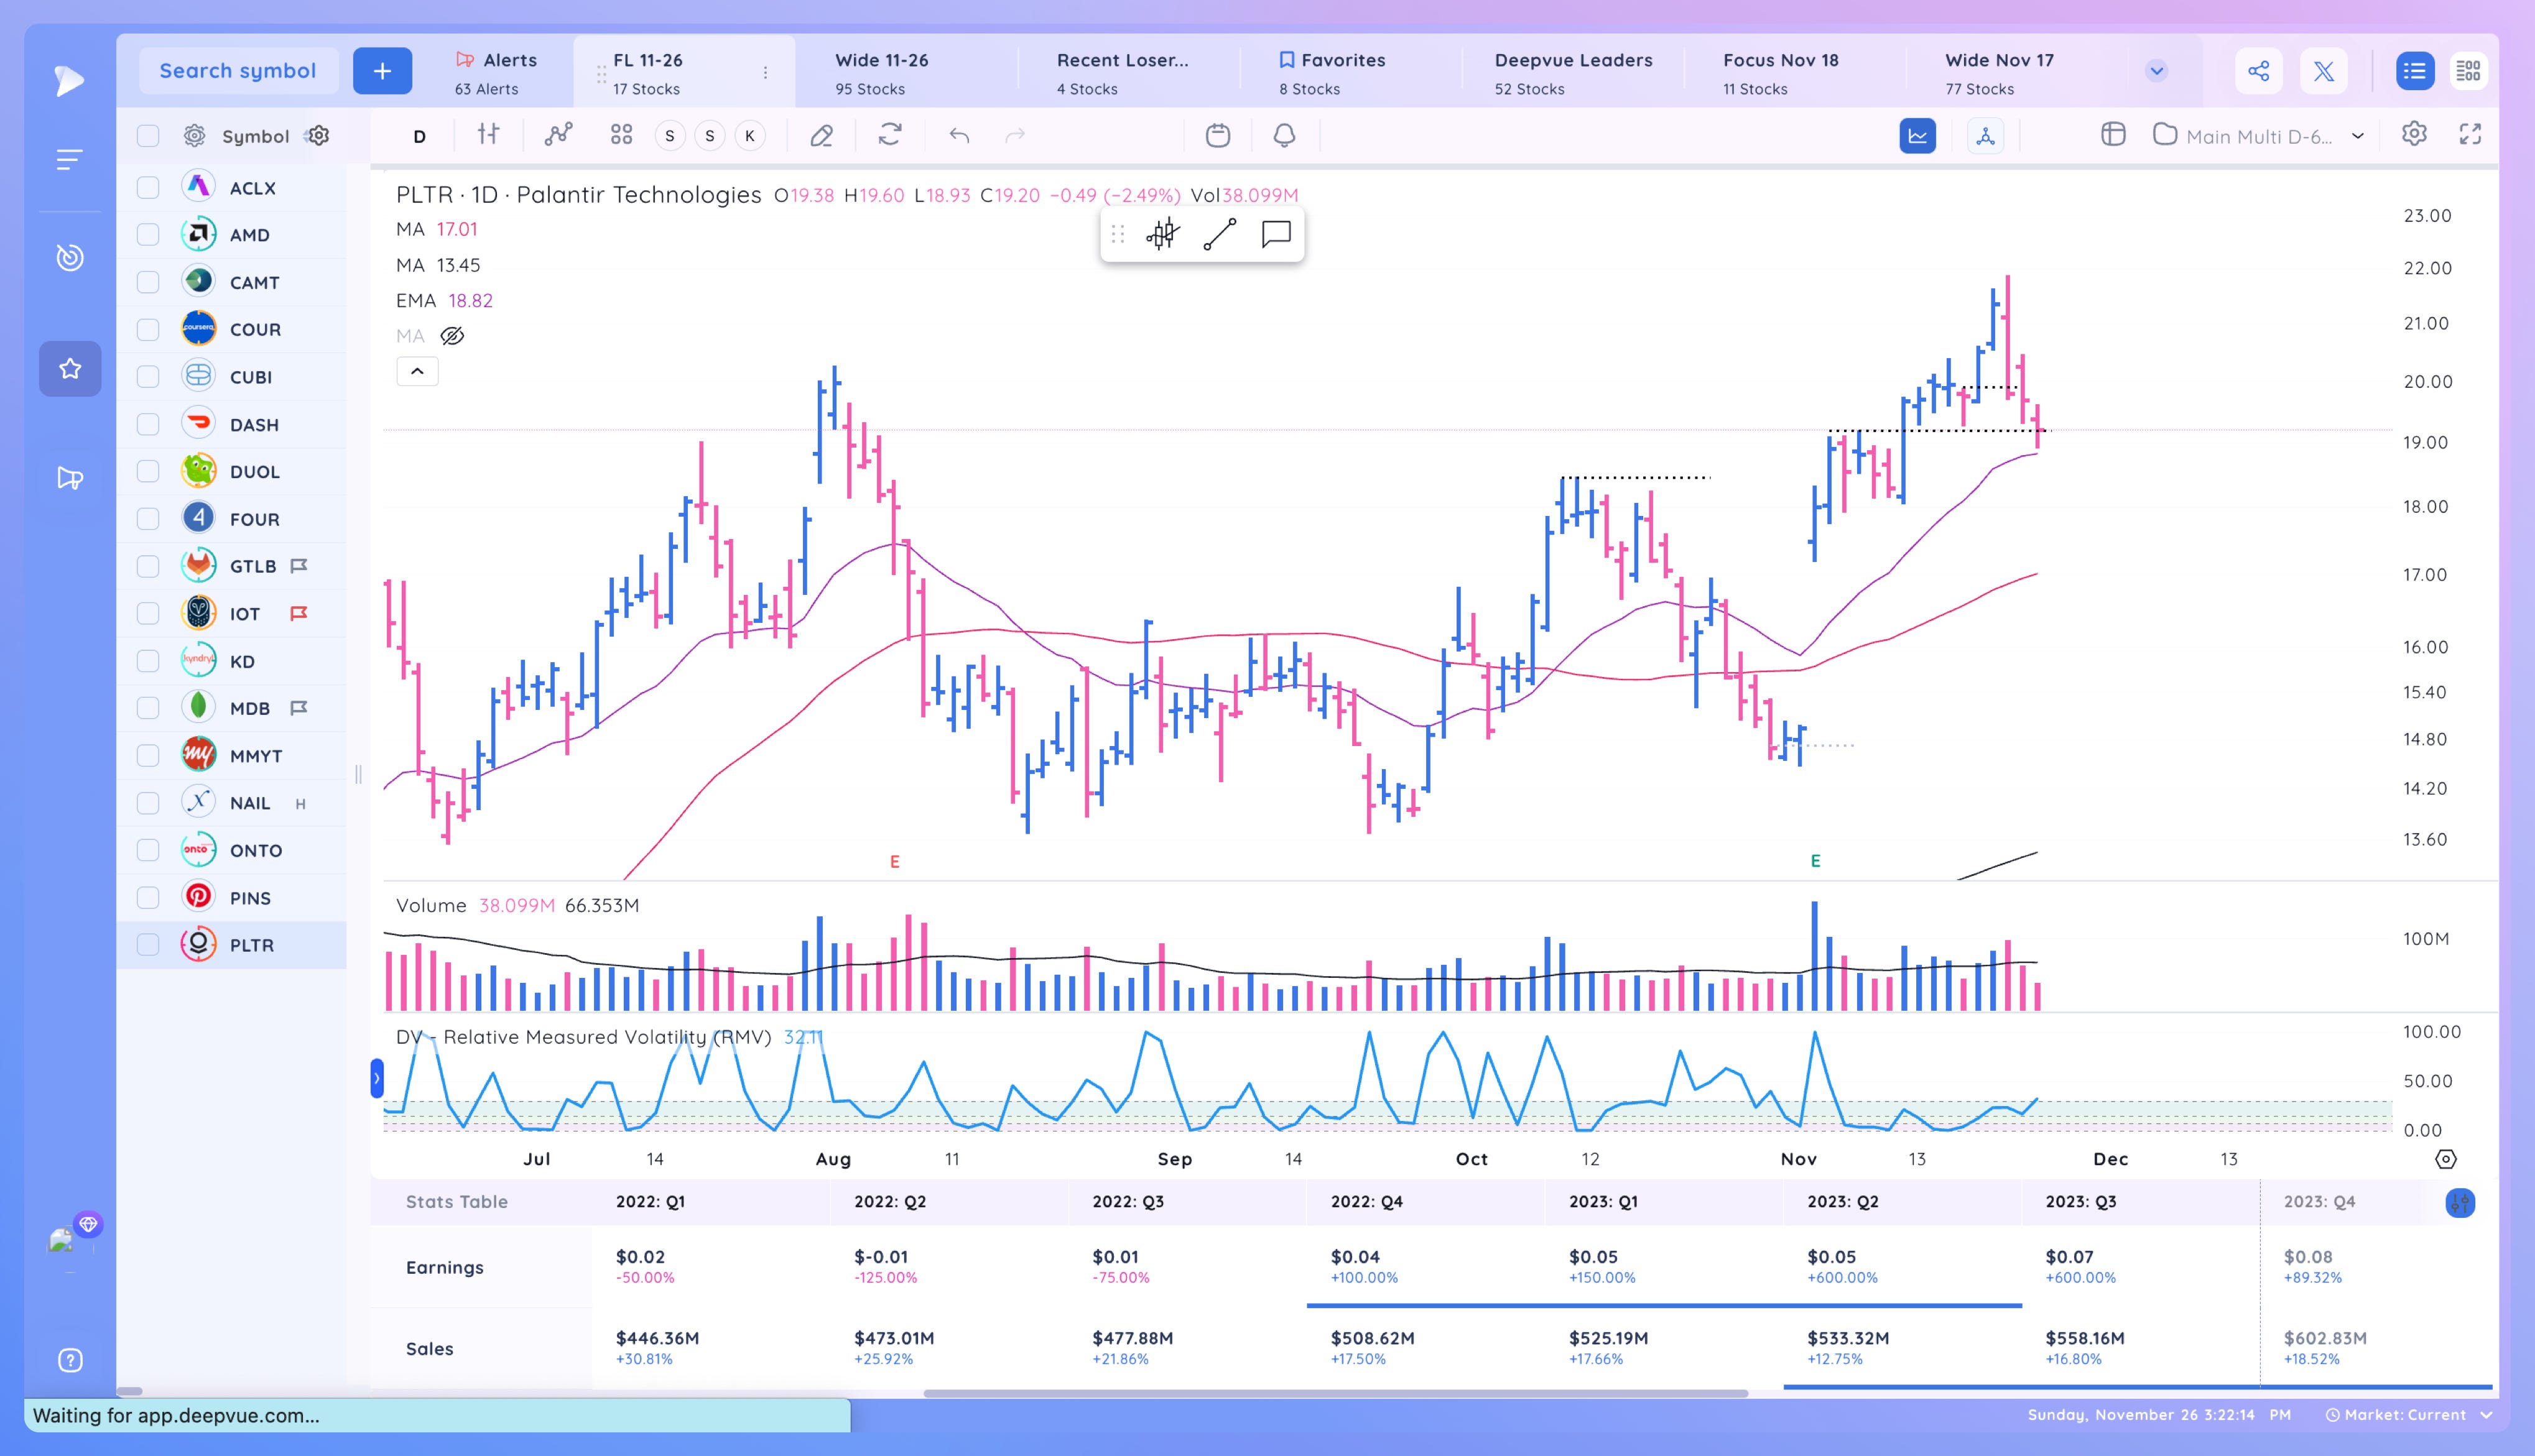The width and height of the screenshot is (2535, 1456).
Task: Open FL 11-26 tab options menu
Action: [x=766, y=72]
